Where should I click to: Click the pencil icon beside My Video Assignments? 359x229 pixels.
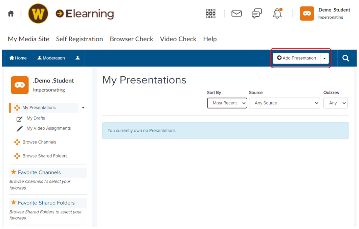click(x=19, y=128)
